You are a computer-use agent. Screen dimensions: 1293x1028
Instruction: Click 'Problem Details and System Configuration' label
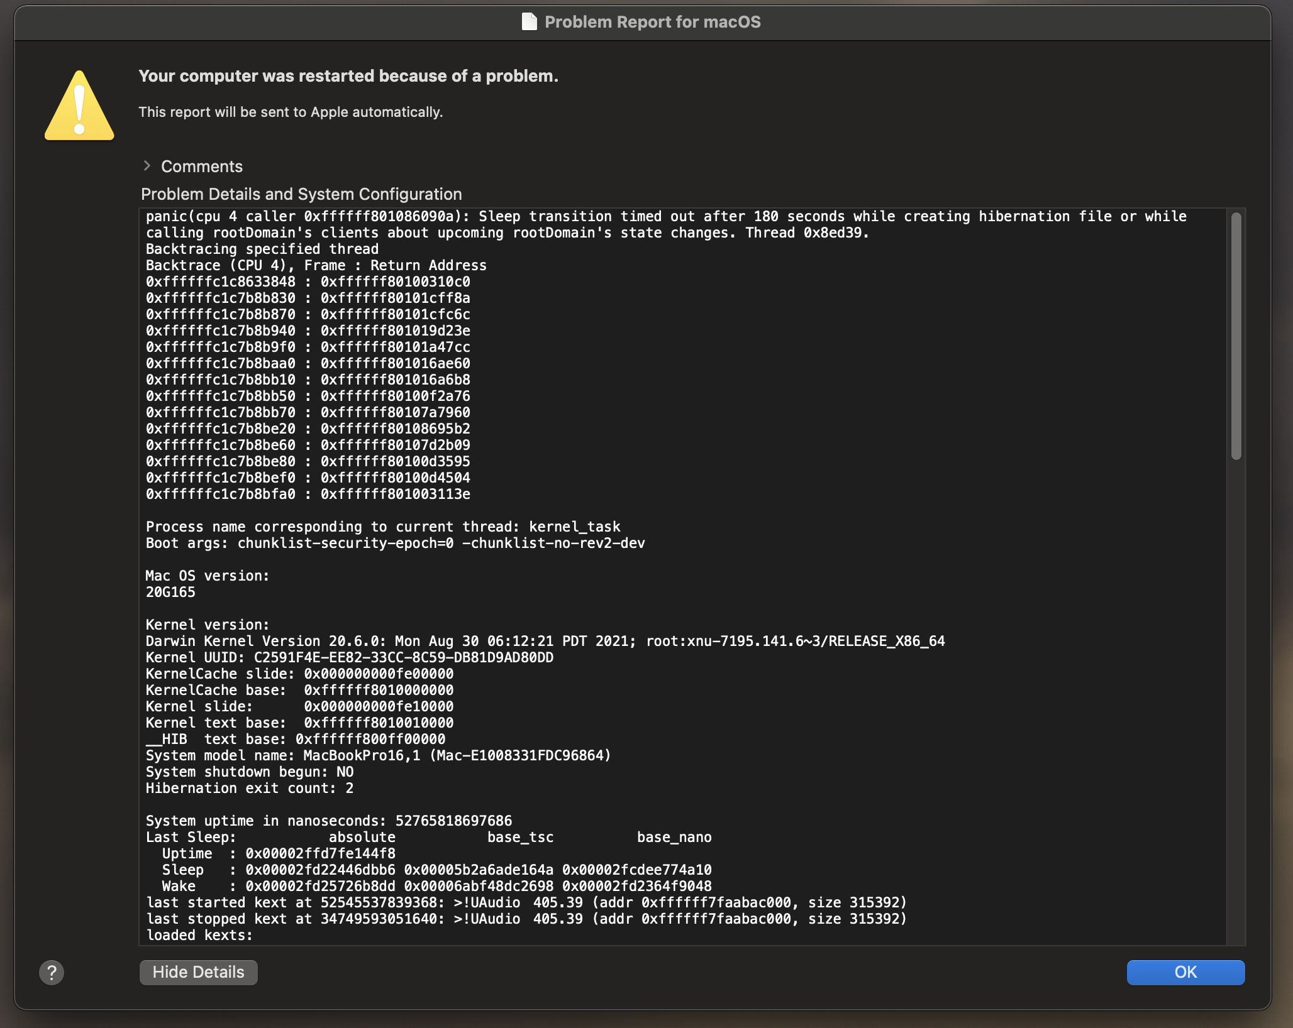tap(301, 194)
